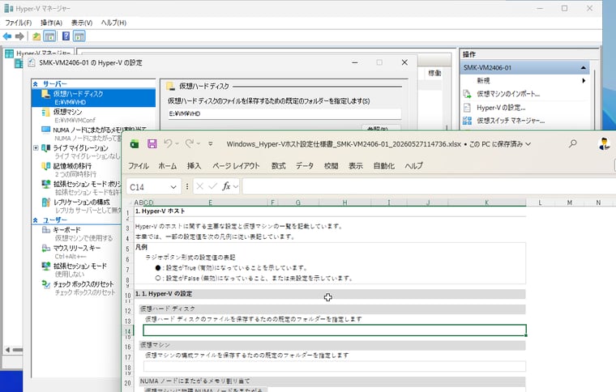616x392 pixels.
Task: Click the default VHD folder path field
Action: pos(284,114)
